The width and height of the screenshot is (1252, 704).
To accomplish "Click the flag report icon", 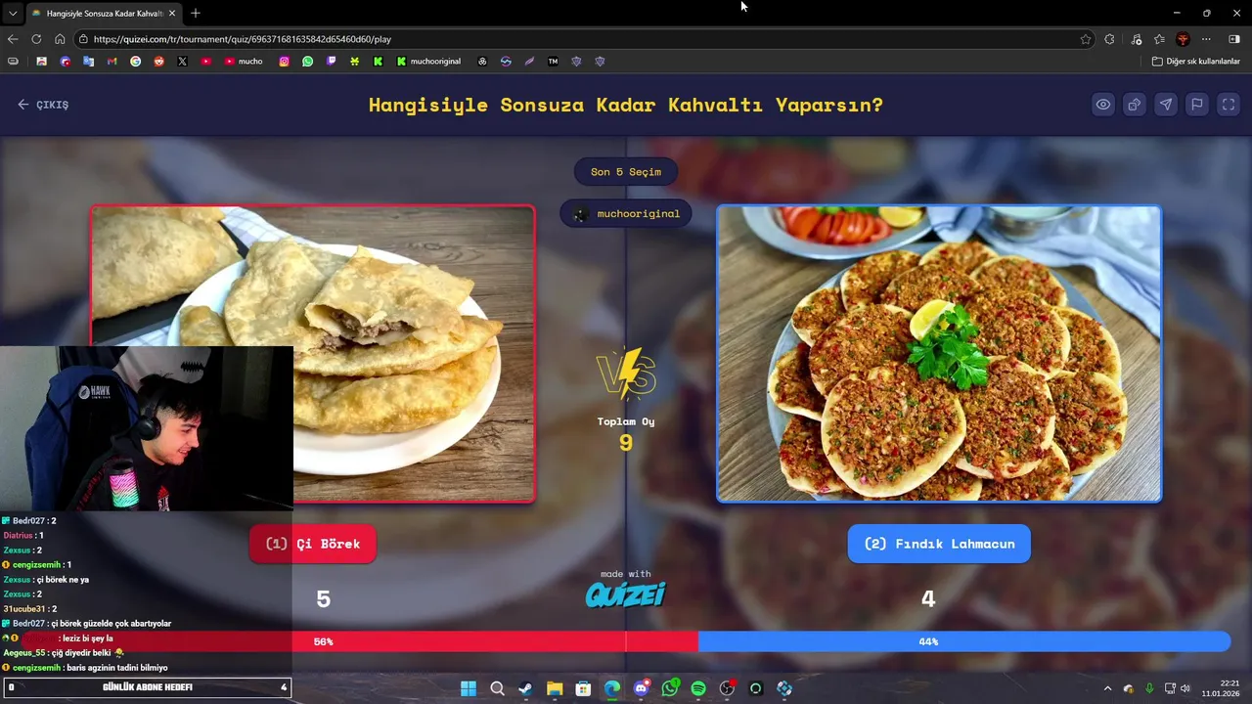I will click(1197, 105).
